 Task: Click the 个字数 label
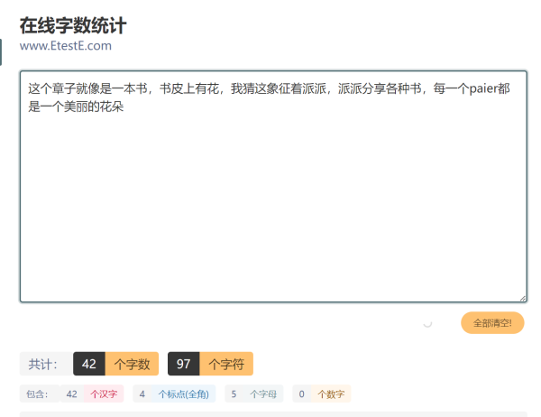pyautogui.click(x=132, y=364)
